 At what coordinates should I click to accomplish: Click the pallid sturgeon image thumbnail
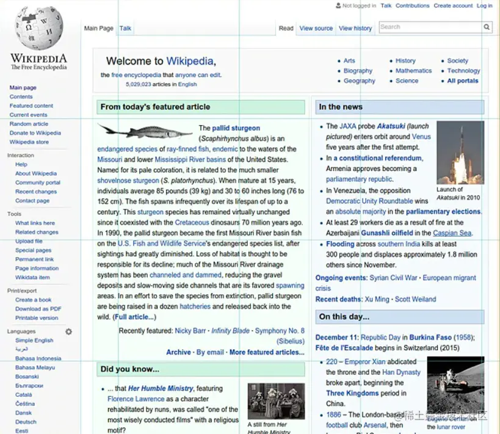(144, 131)
